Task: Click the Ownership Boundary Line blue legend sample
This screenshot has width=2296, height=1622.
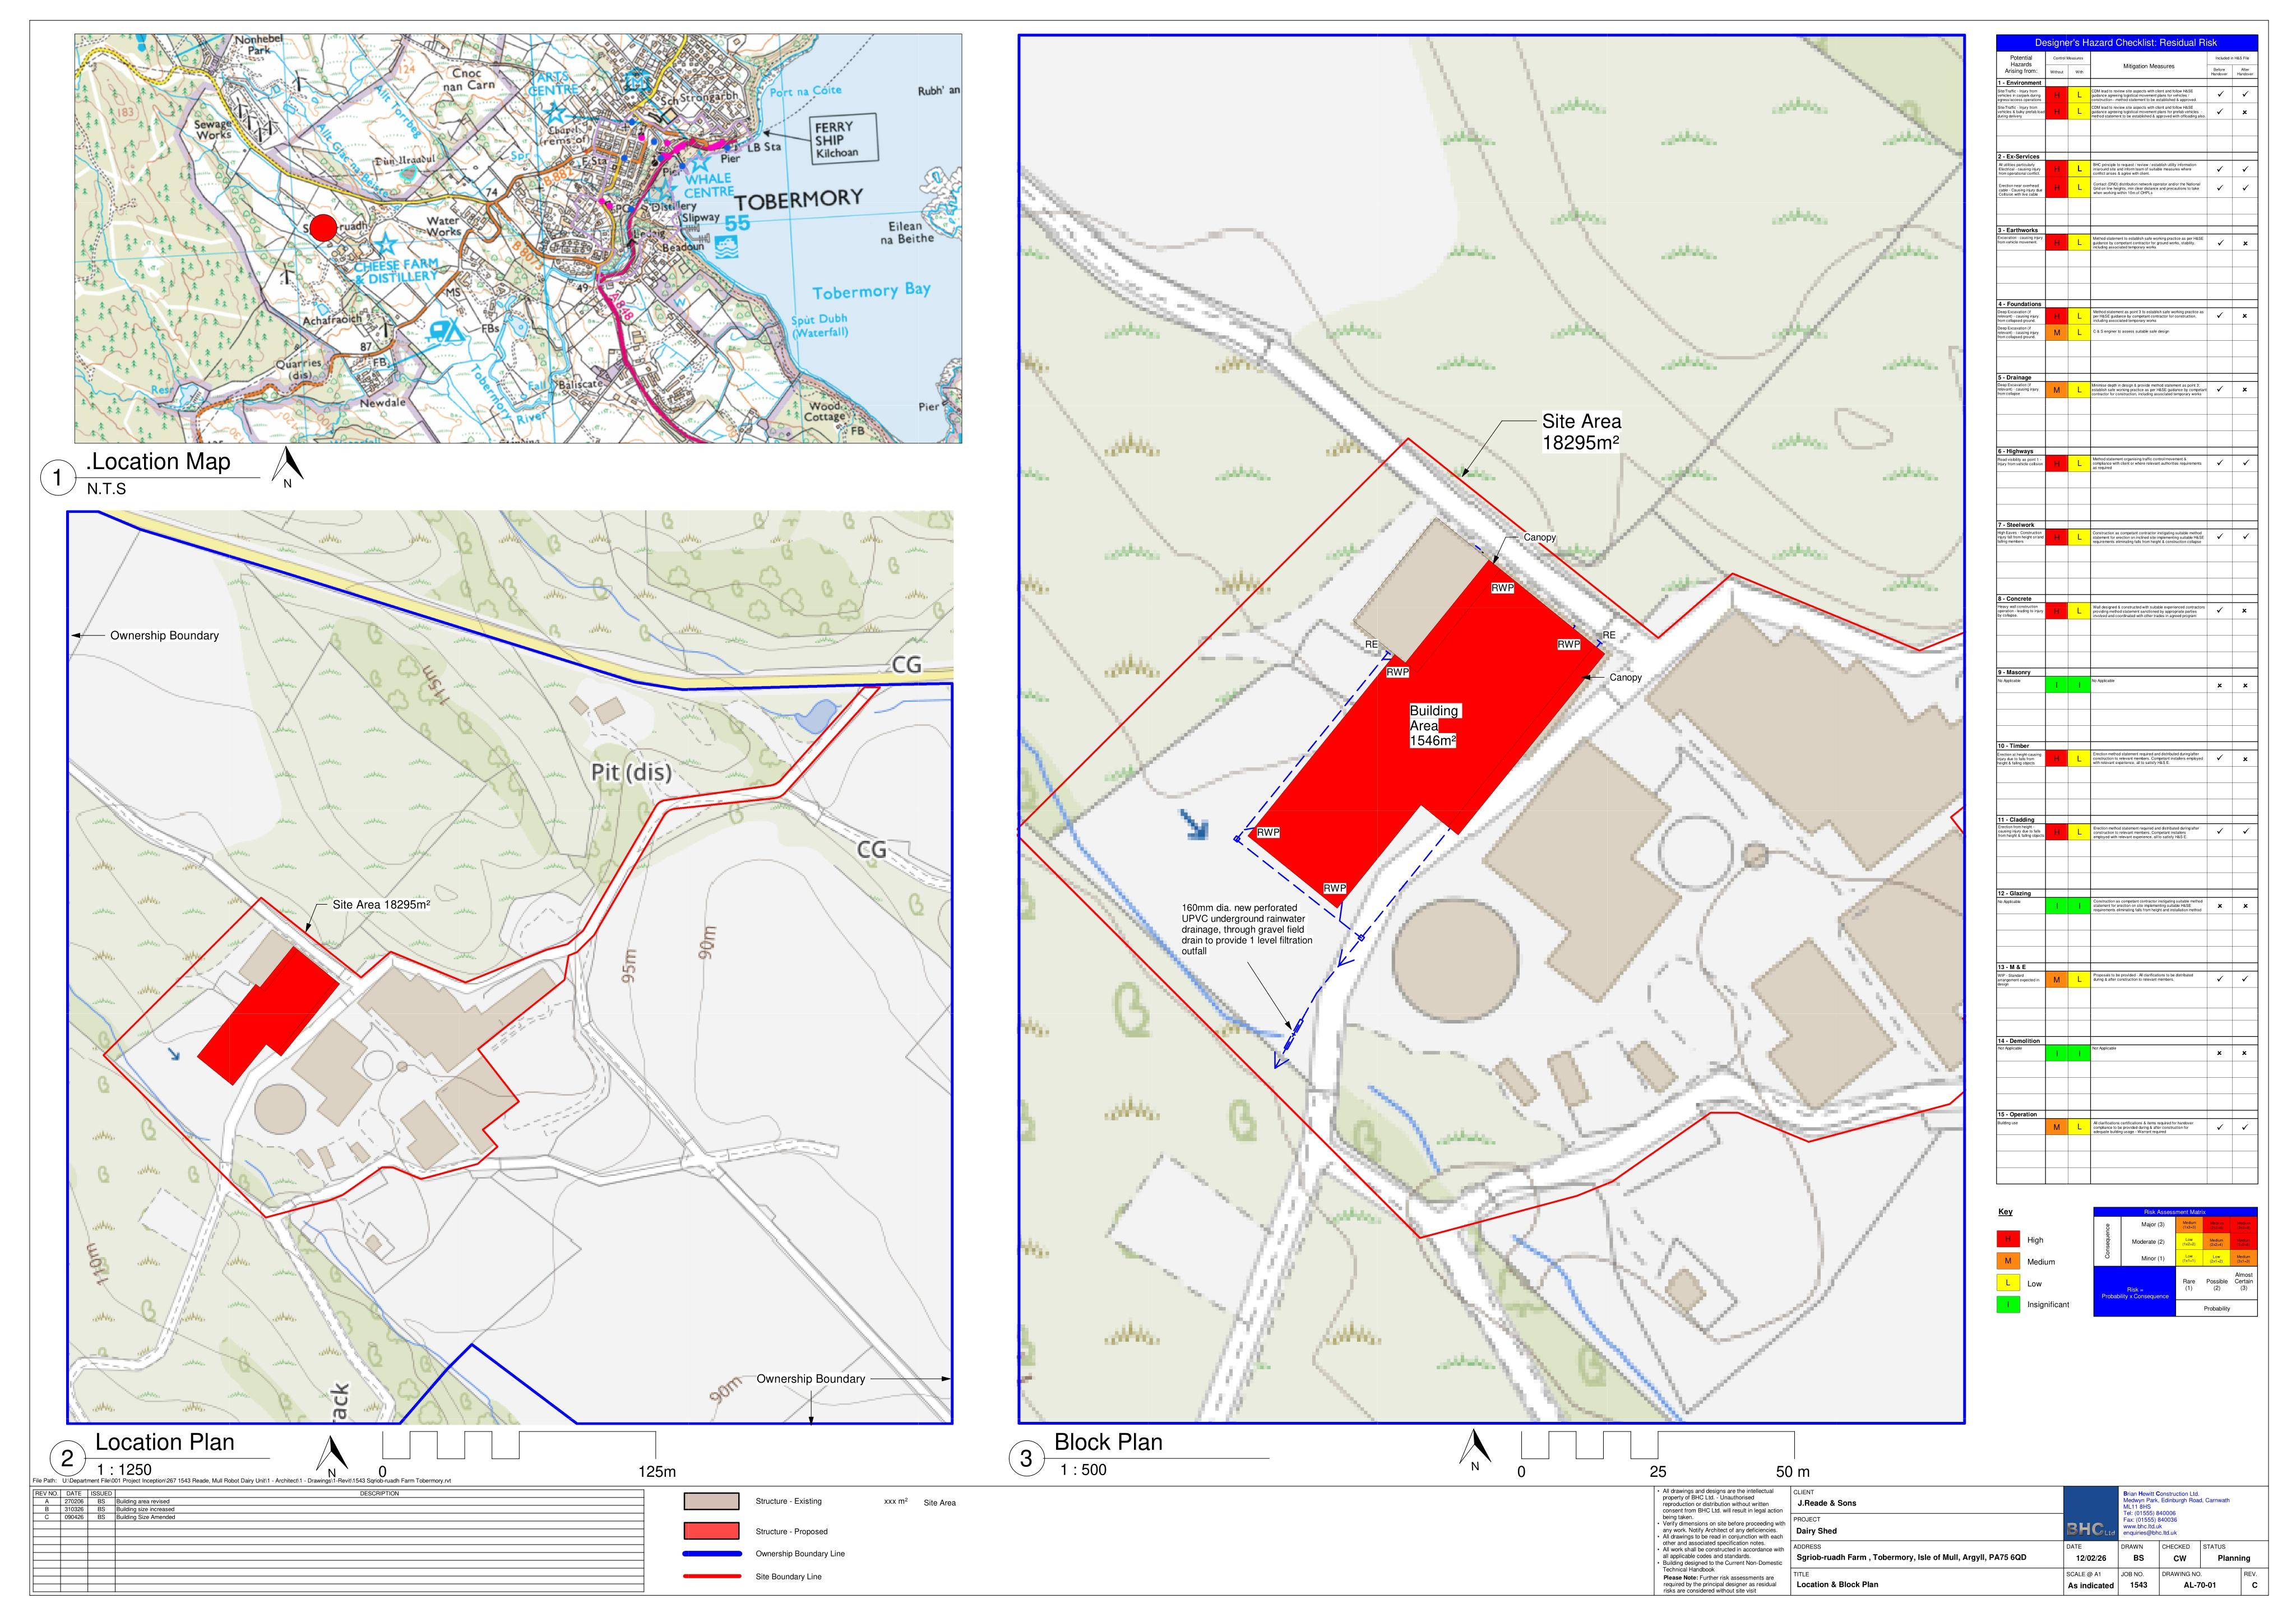Action: coord(711,1554)
